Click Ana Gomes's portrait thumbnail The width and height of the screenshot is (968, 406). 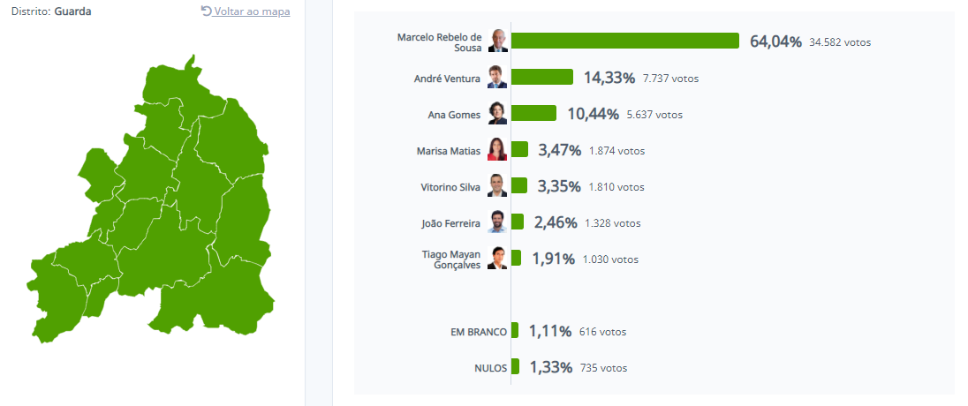[497, 114]
